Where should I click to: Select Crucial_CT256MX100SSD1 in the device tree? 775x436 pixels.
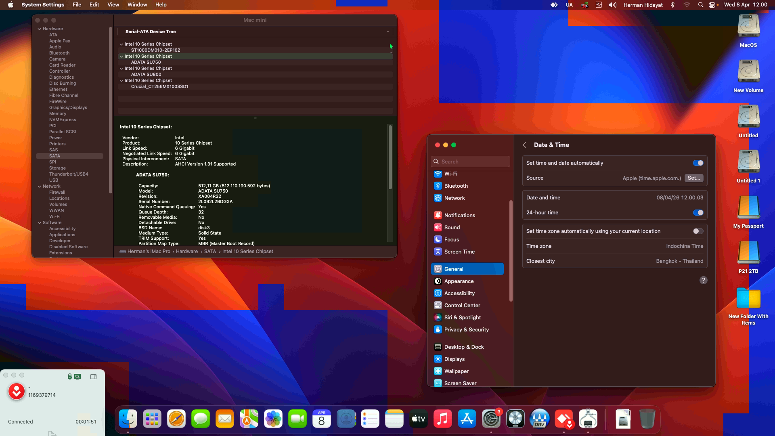pyautogui.click(x=159, y=87)
